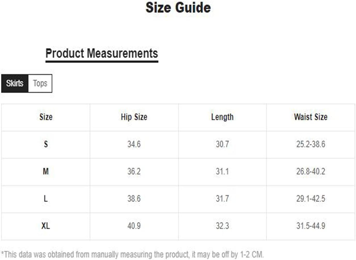
Task: Click the Size column header
Action: tap(46, 117)
